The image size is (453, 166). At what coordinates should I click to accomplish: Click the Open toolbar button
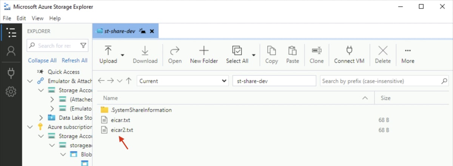tap(175, 55)
